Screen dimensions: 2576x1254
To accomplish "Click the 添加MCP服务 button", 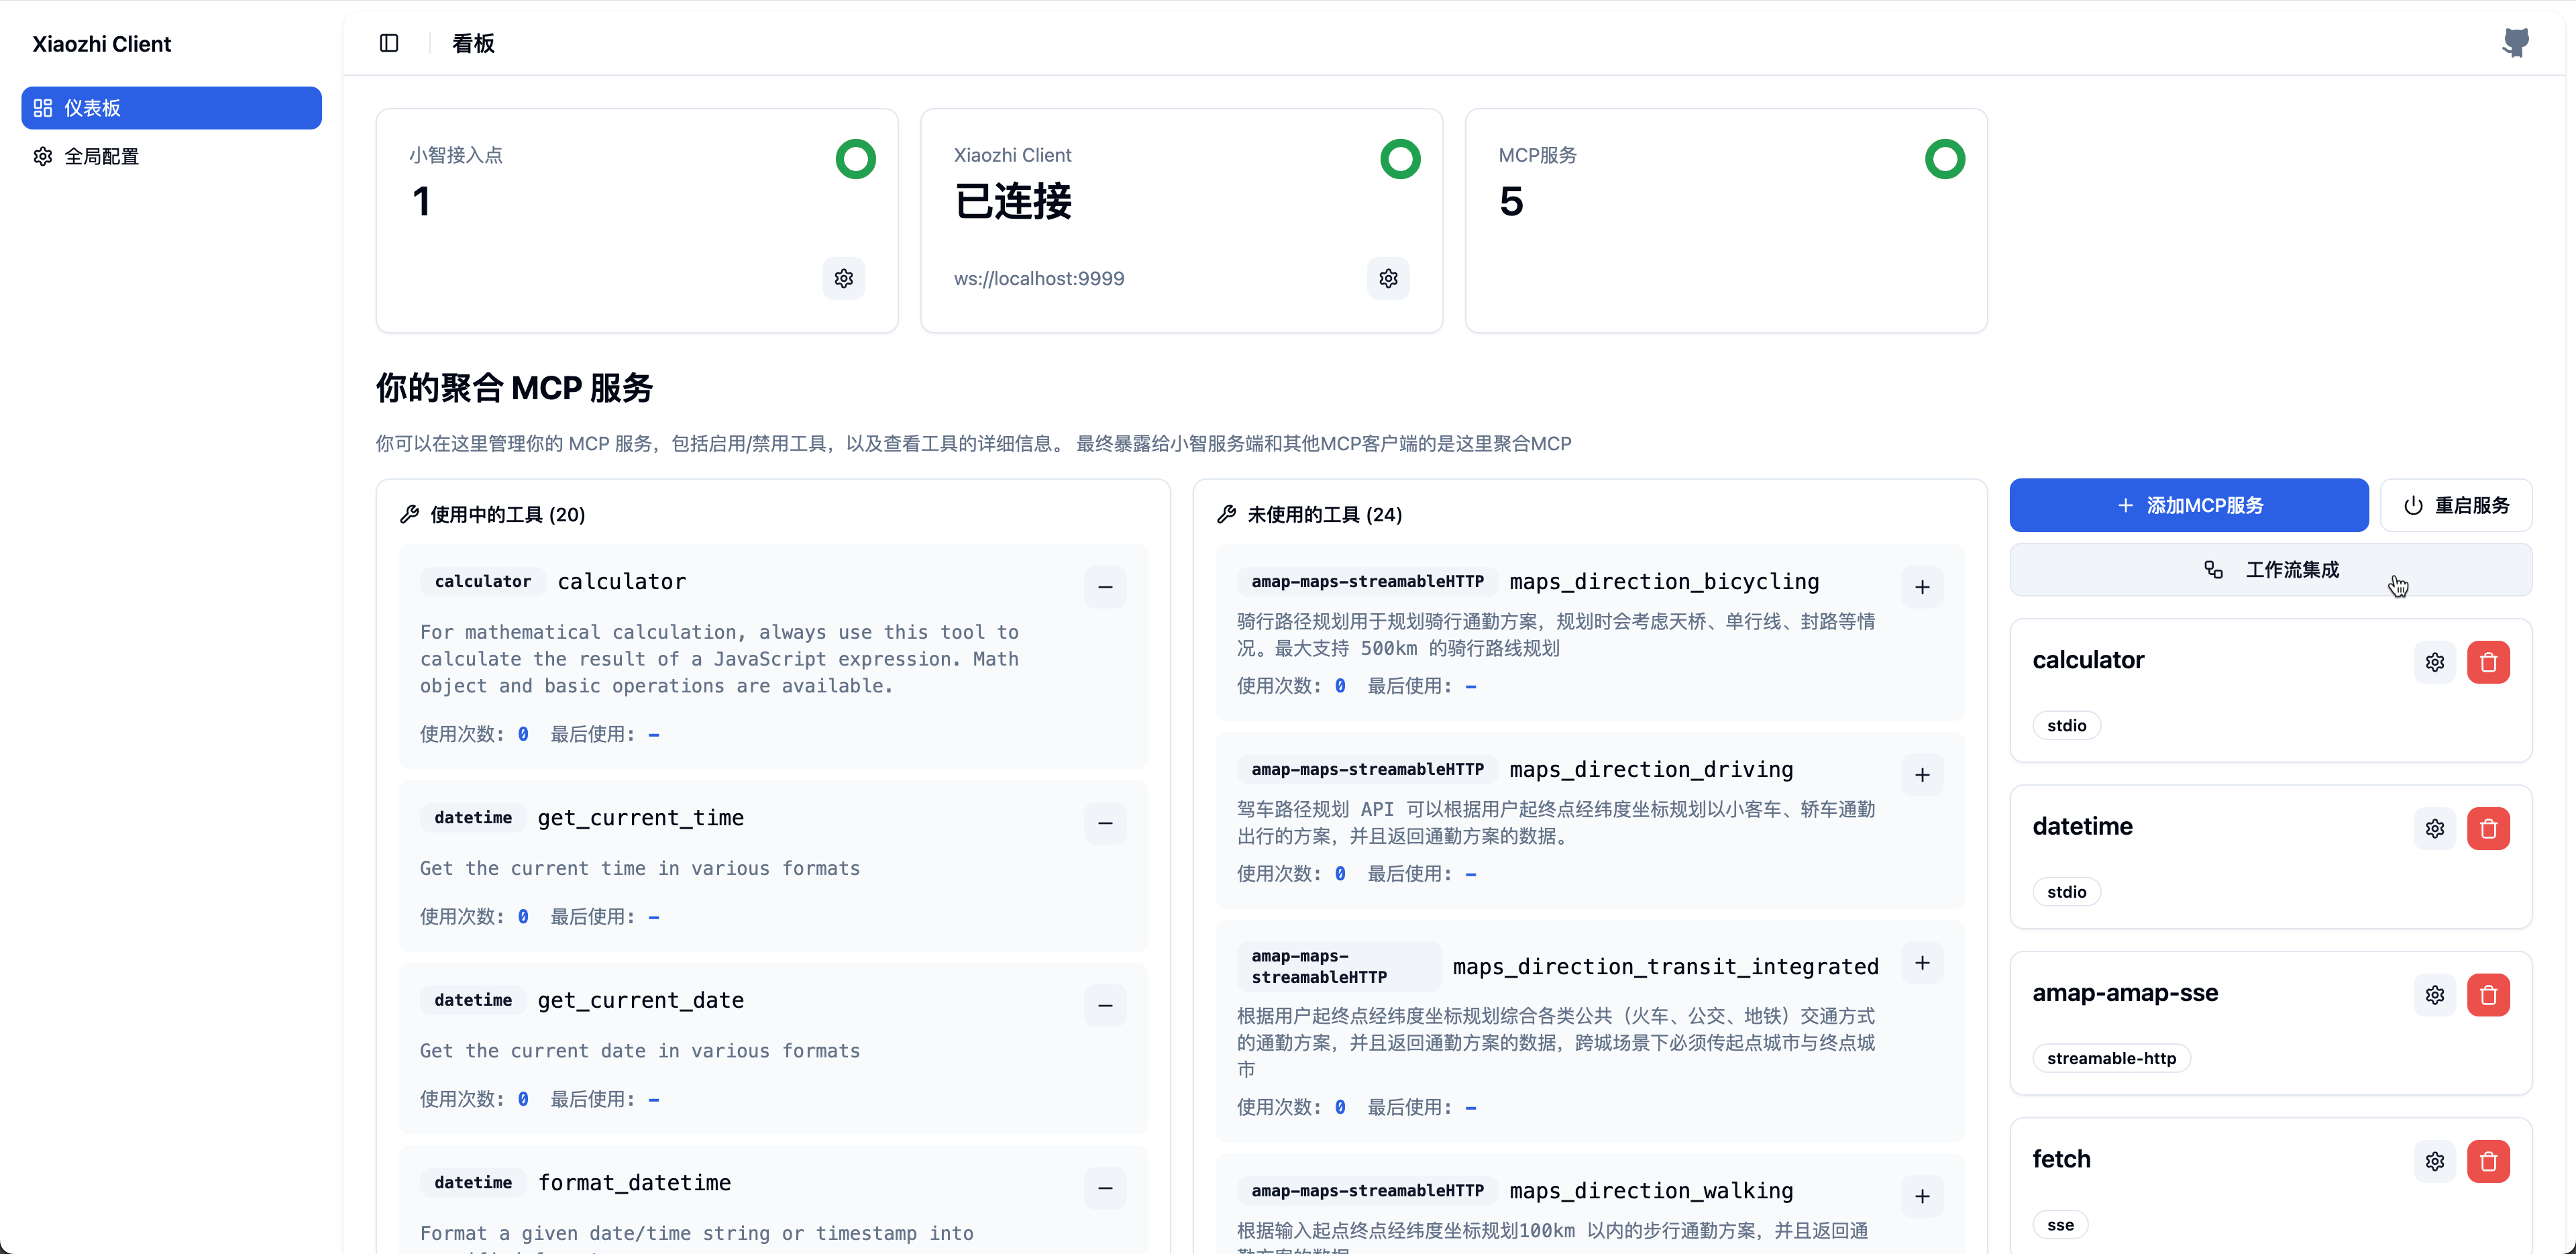I will point(2188,505).
